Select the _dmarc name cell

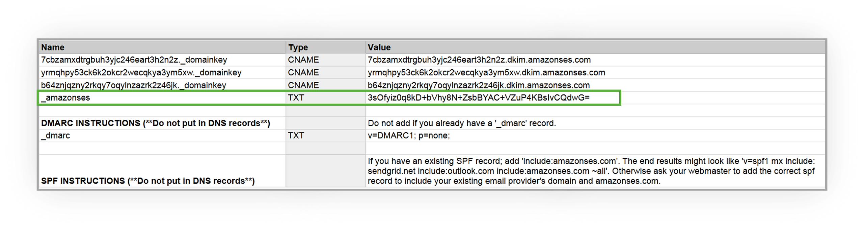pyautogui.click(x=162, y=136)
